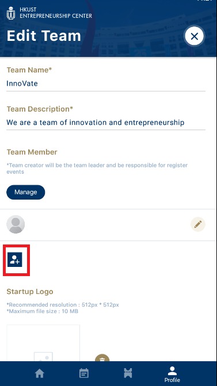Click the Edit Team heading
217x386 pixels.
click(x=44, y=36)
